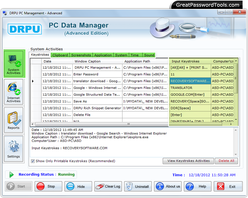Click the RECOVERY[Space]SO... keystroke cell
Image resolution: width=248 pixels, height=198 pixels.
click(x=190, y=101)
